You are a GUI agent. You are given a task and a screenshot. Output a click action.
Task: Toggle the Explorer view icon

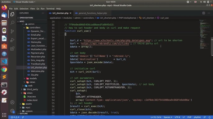pyautogui.click(x=12, y=14)
